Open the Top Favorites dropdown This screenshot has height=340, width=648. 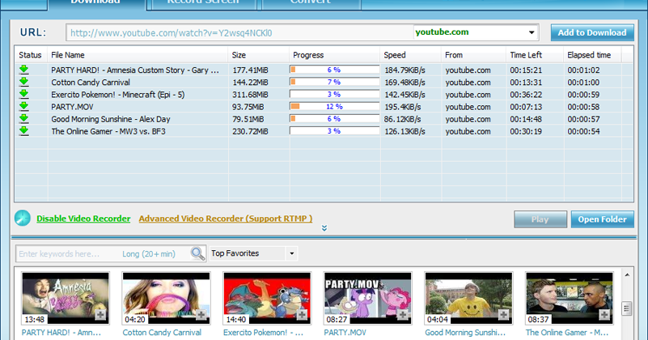click(x=291, y=253)
